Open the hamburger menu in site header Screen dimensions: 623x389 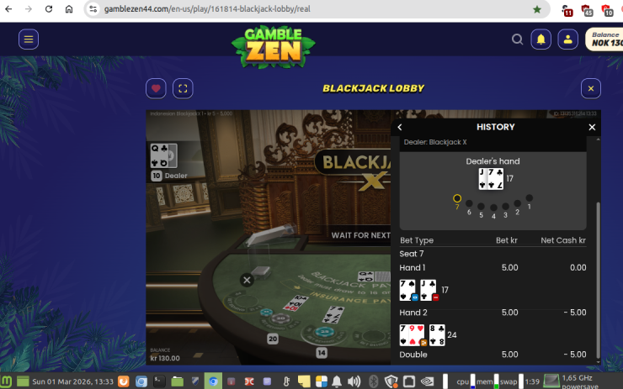[29, 39]
